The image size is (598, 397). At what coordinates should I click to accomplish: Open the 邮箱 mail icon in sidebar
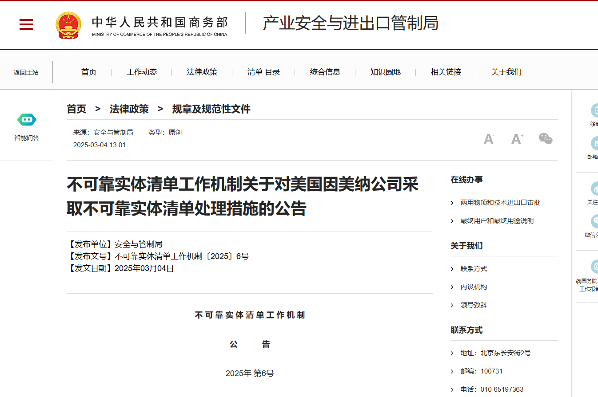594,144
